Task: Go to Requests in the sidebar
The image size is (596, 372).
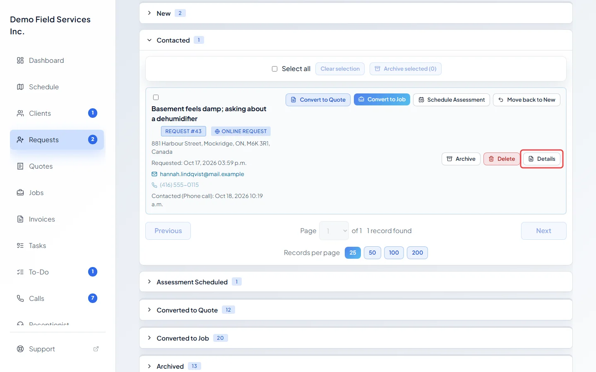Action: 57,140
